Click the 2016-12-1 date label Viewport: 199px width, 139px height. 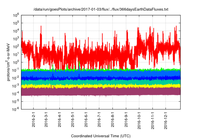coord(166,120)
